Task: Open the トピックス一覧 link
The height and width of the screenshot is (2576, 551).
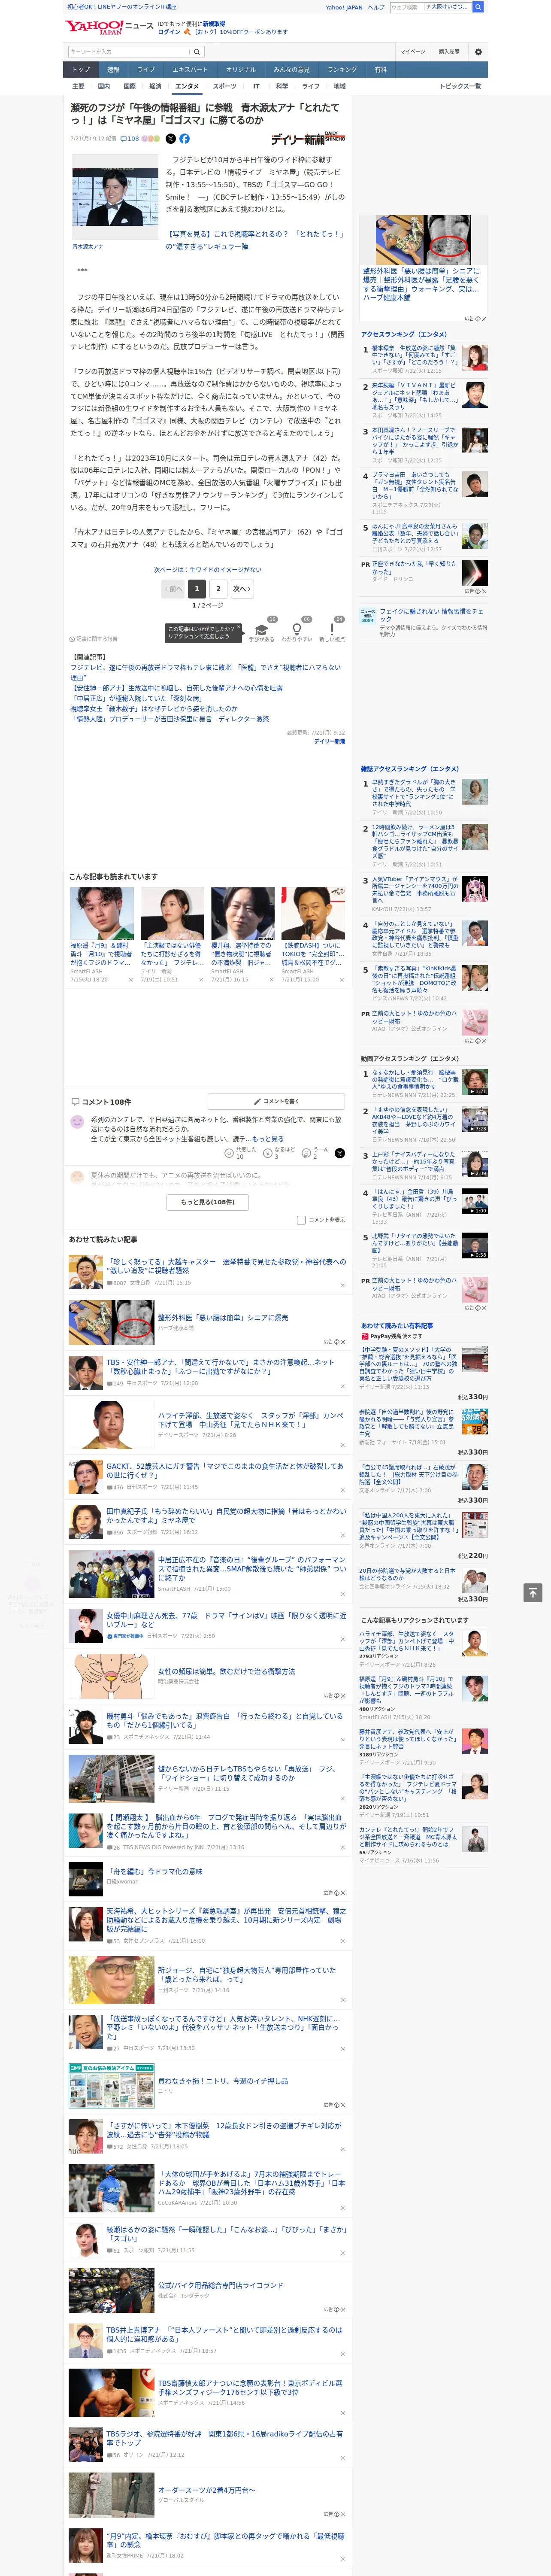Action: (460, 86)
